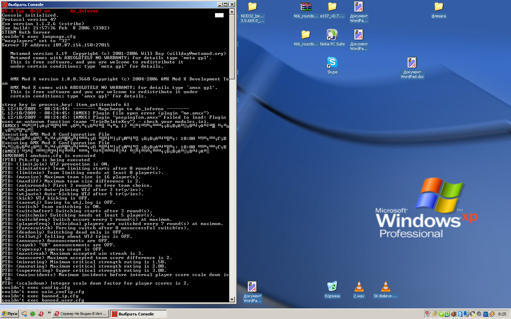Click the 8:25 clock in the system tray
Image resolution: width=511 pixels, height=319 pixels.
pyautogui.click(x=502, y=314)
